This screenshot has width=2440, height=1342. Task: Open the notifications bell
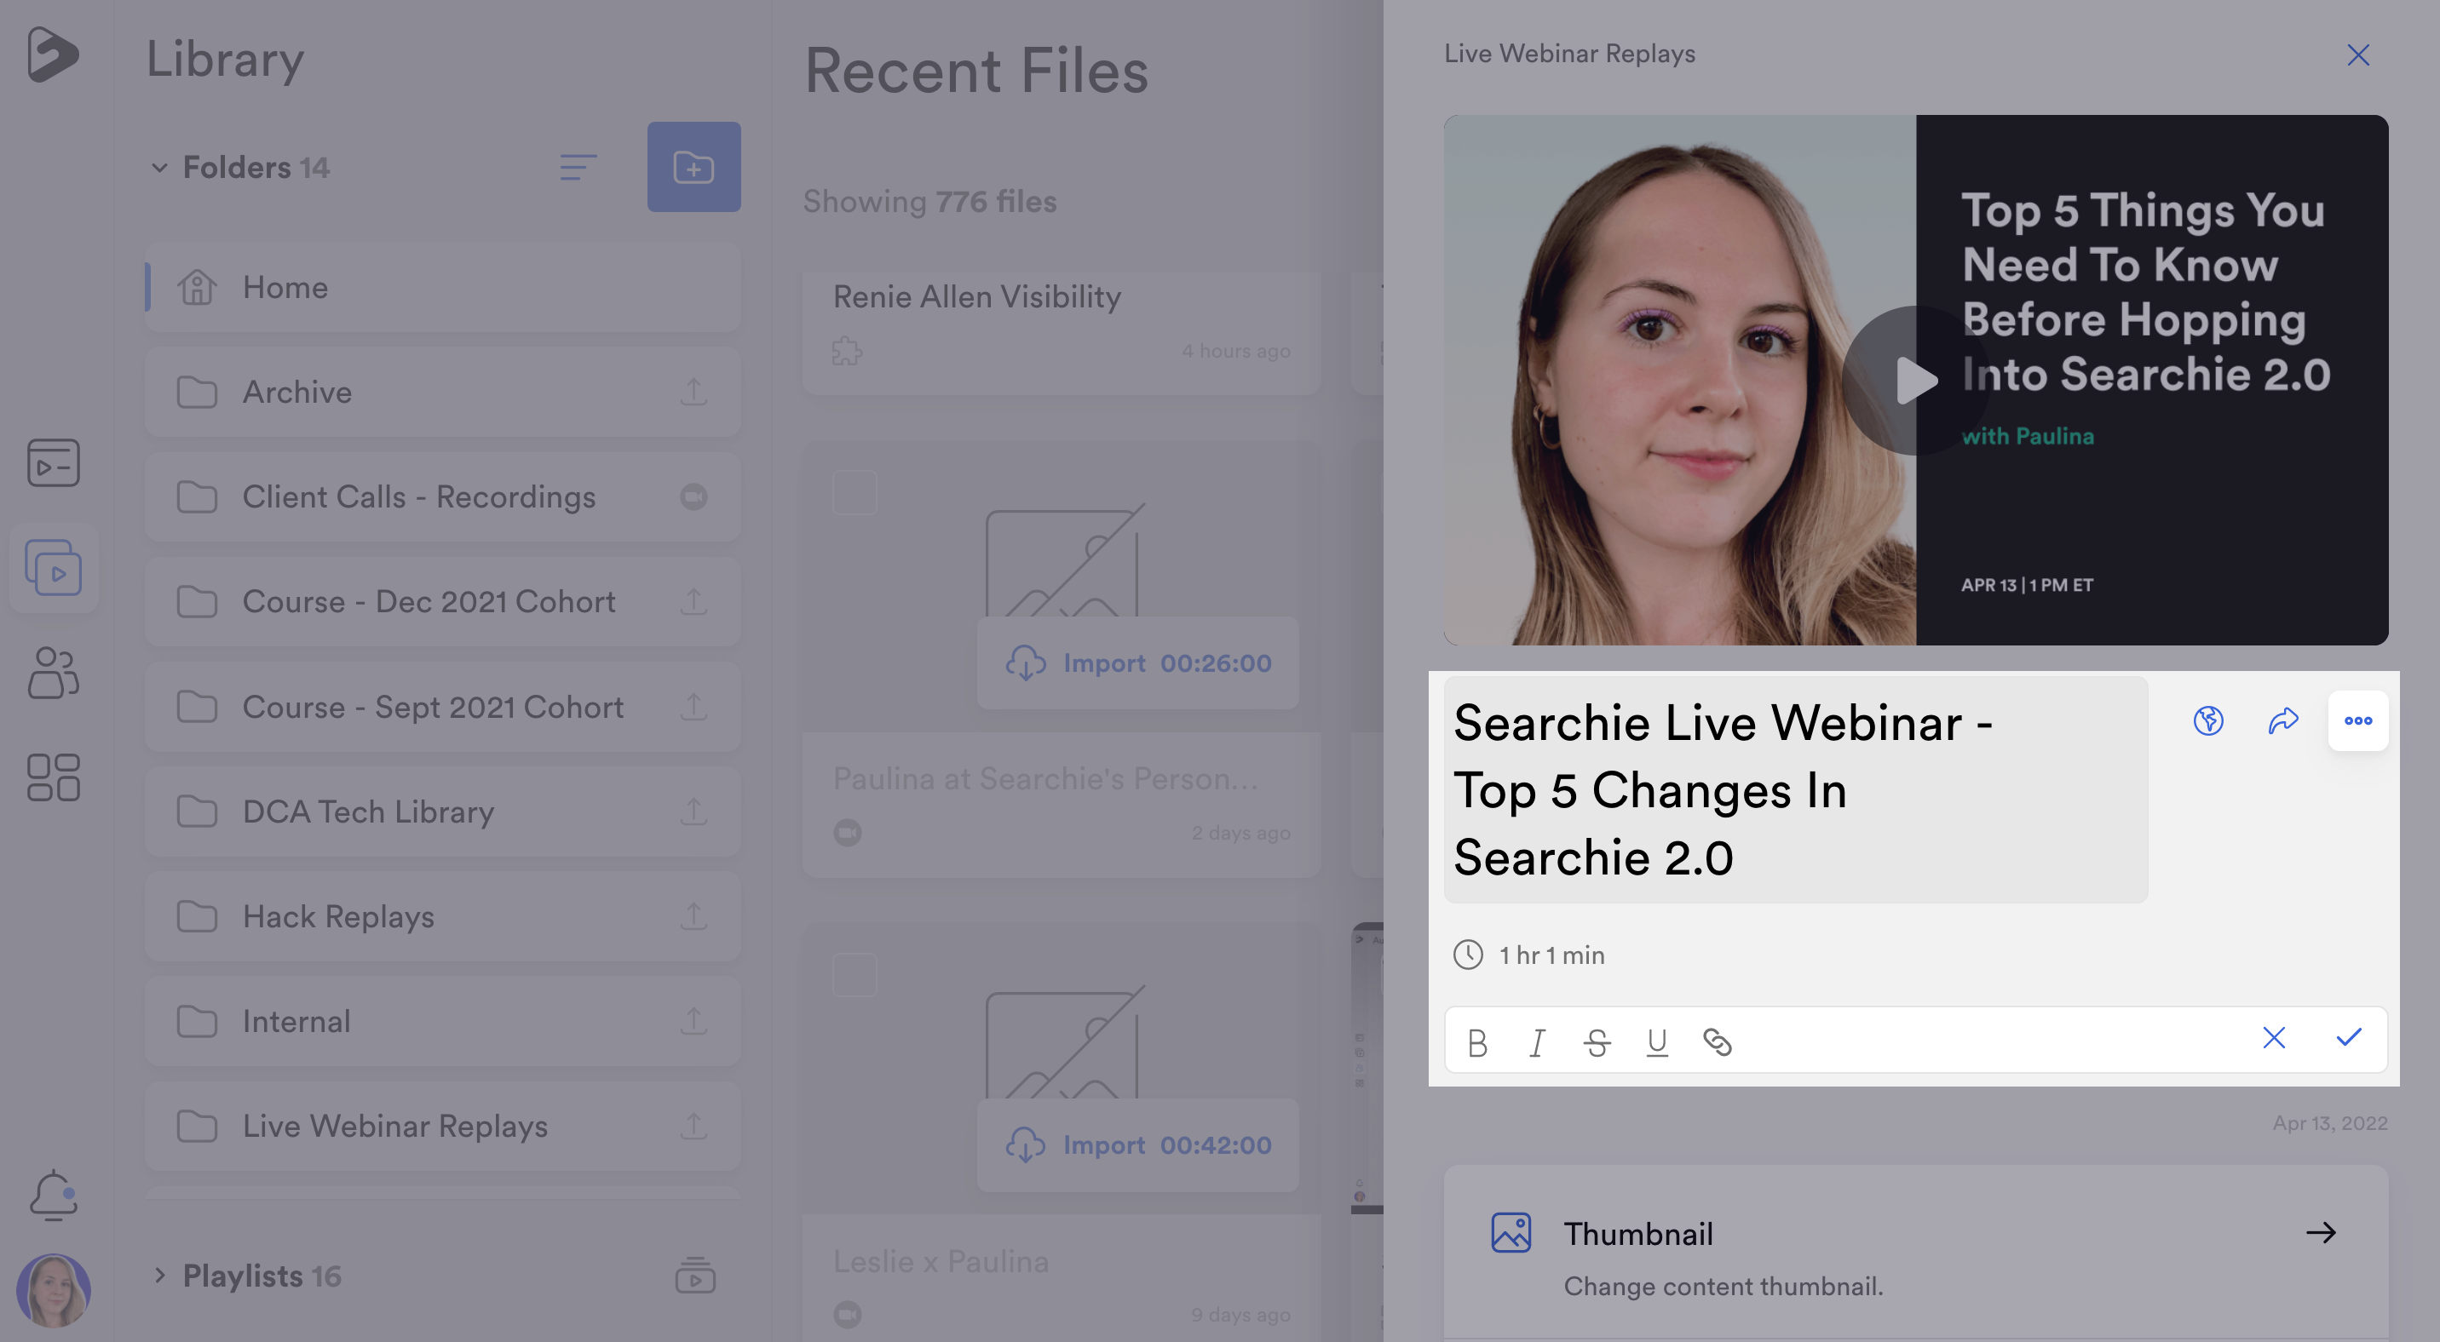pos(53,1196)
